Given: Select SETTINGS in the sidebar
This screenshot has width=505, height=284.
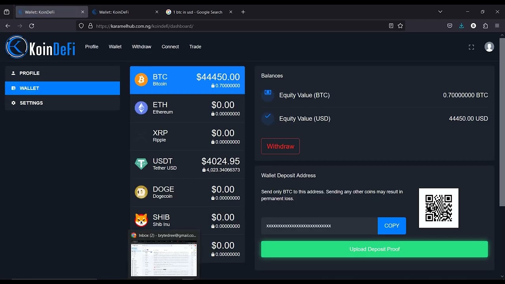Looking at the screenshot, I should pyautogui.click(x=62, y=103).
